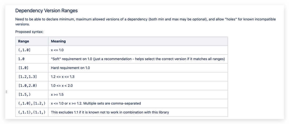Click the Range column header
289x124 pixels.
(x=32, y=41)
